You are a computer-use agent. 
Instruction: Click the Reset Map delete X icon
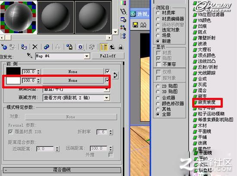coord(35,47)
